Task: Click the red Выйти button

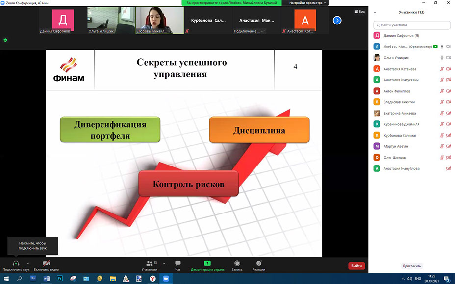Action: pos(356,266)
